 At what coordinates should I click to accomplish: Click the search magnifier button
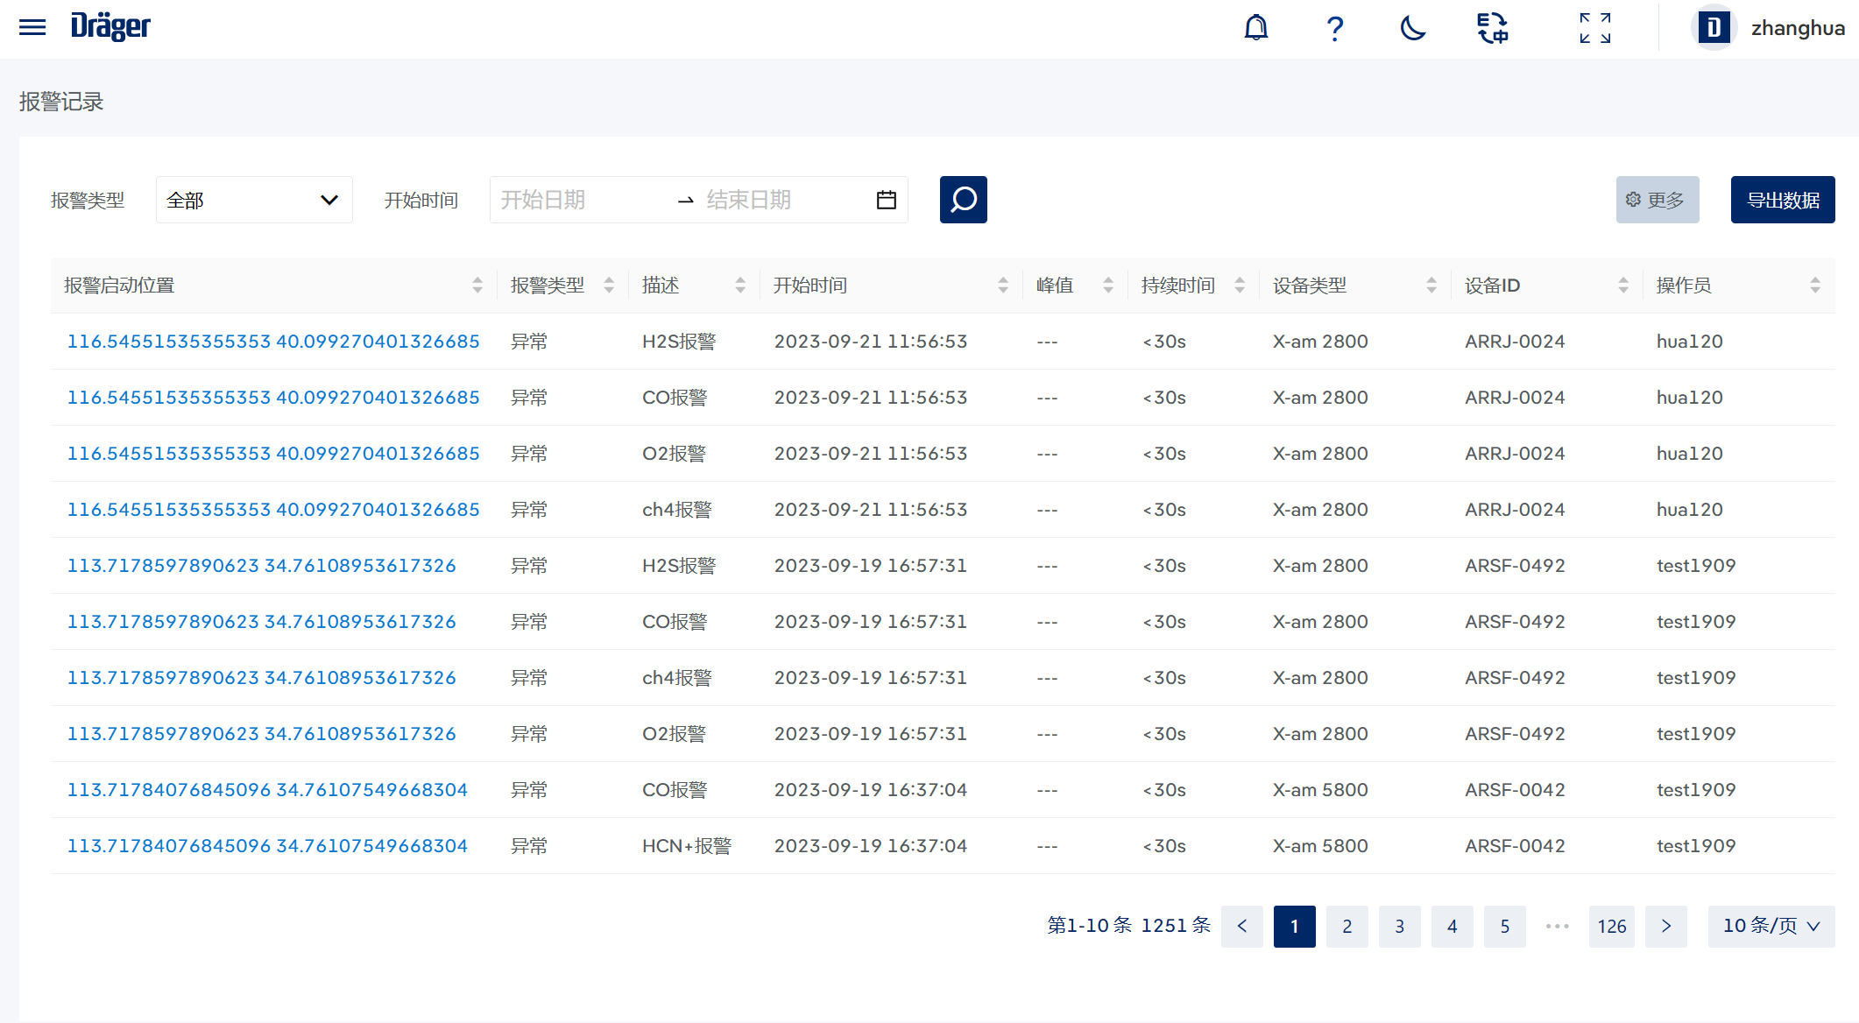tap(963, 200)
